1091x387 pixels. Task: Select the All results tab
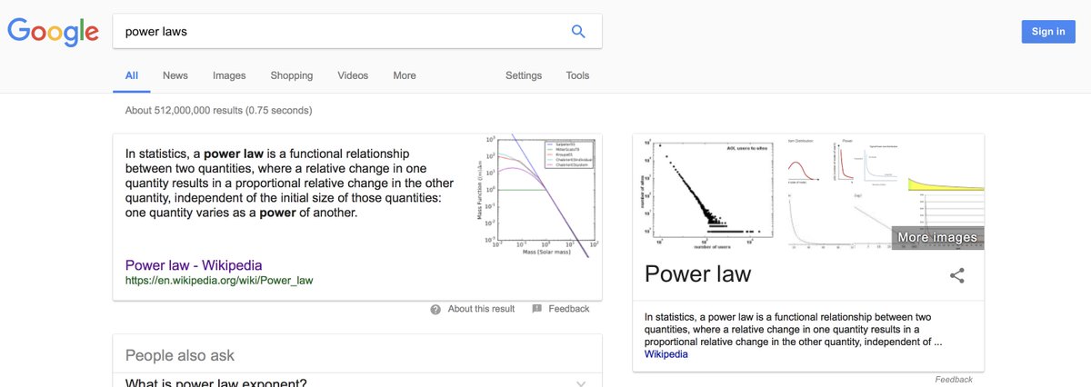coord(132,75)
